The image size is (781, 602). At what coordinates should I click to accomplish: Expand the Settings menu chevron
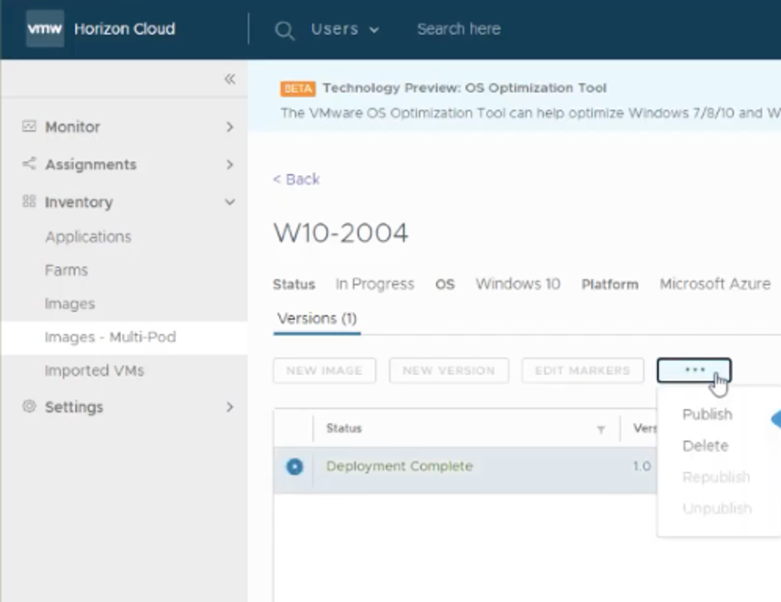(230, 407)
